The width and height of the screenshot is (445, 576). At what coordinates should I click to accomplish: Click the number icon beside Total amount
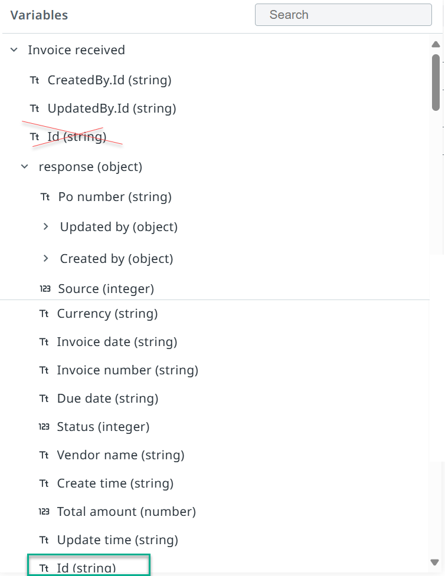point(44,511)
